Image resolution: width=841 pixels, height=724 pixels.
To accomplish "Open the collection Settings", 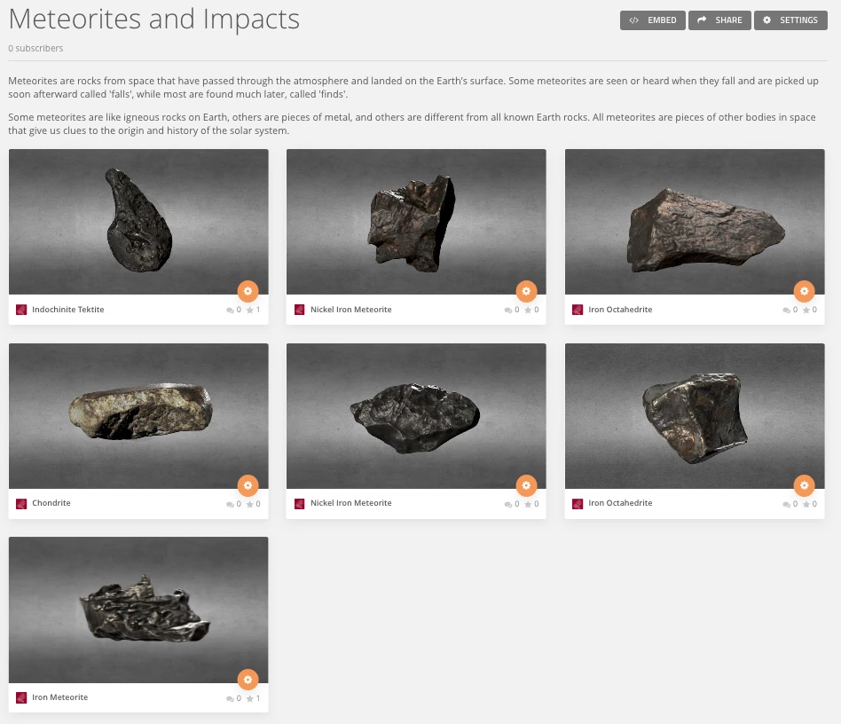I will coord(790,20).
